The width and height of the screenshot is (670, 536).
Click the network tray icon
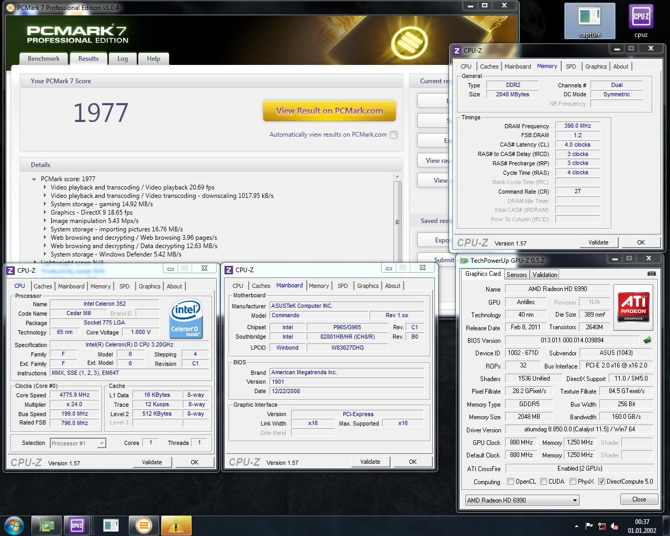click(601, 526)
